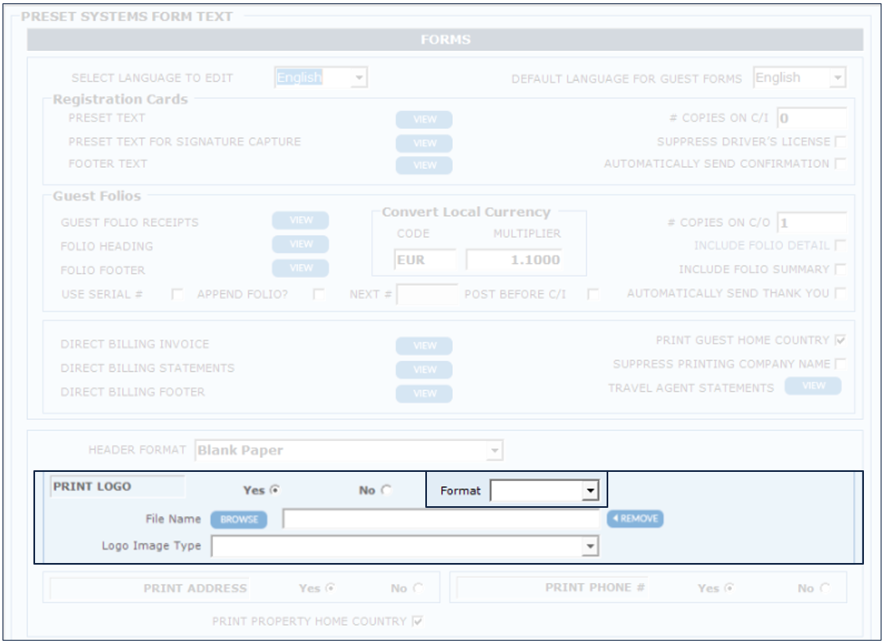Click the BROWSE button for File Name
This screenshot has width=884, height=644.
[x=239, y=520]
